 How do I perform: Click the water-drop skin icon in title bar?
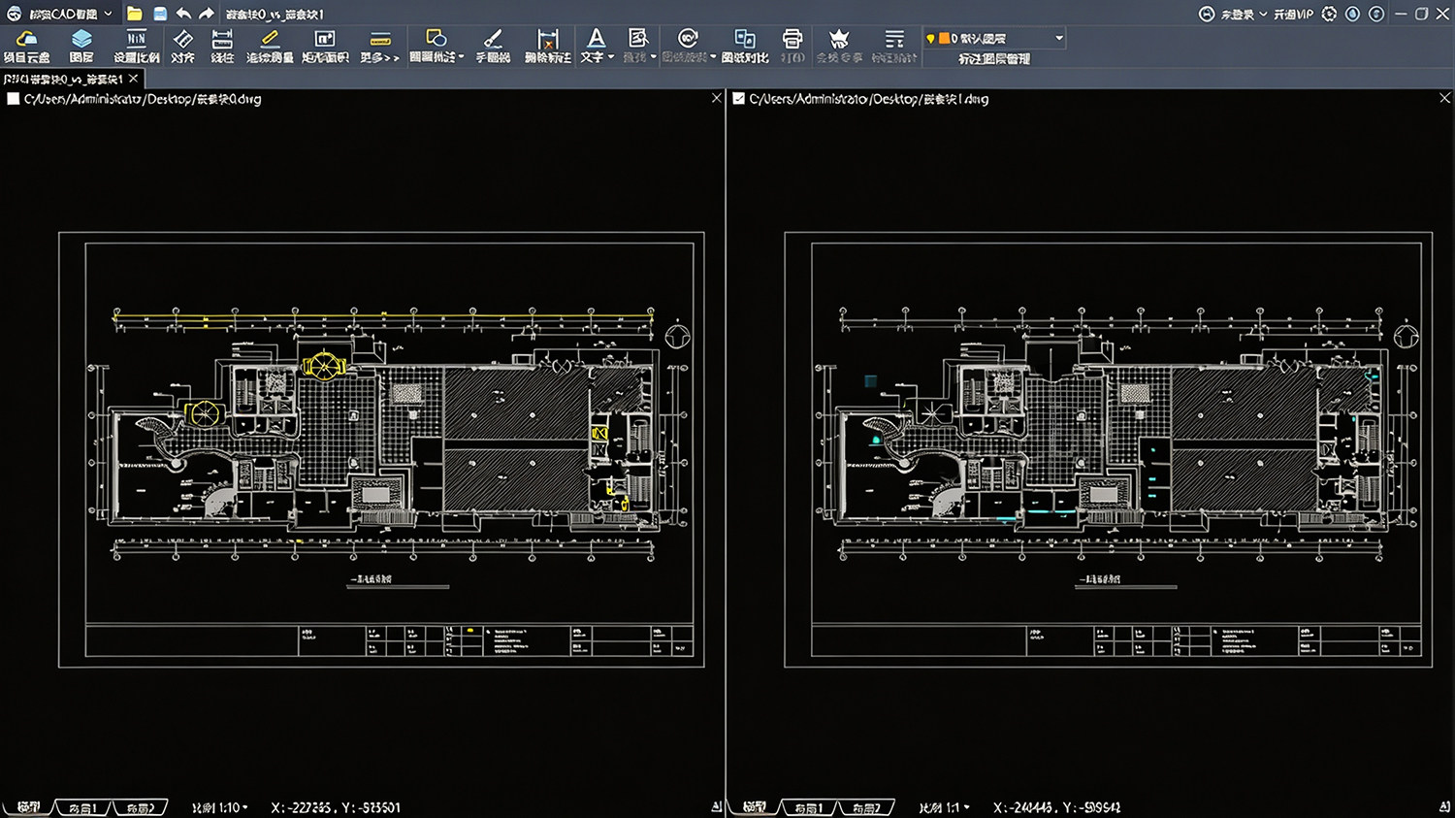click(x=1352, y=14)
